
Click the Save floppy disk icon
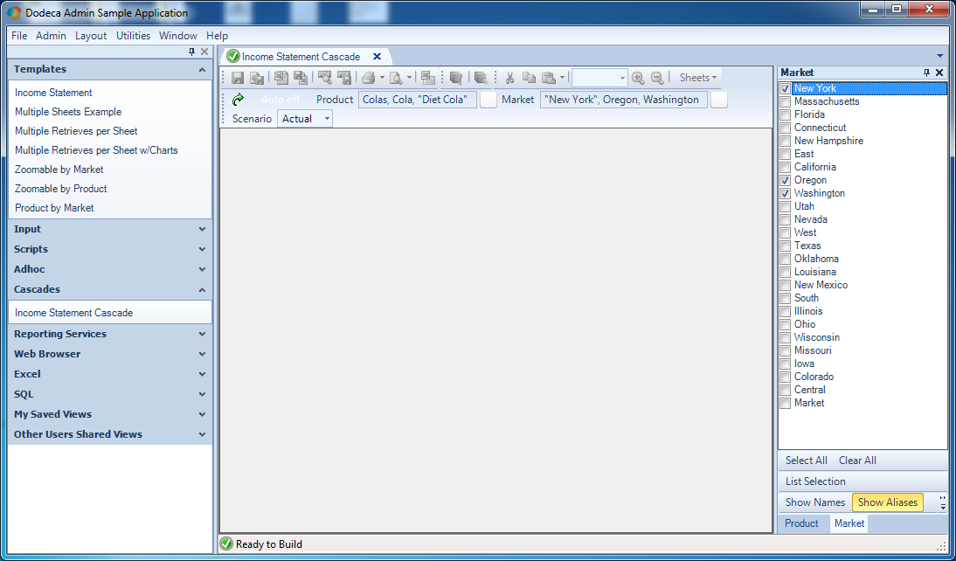238,78
